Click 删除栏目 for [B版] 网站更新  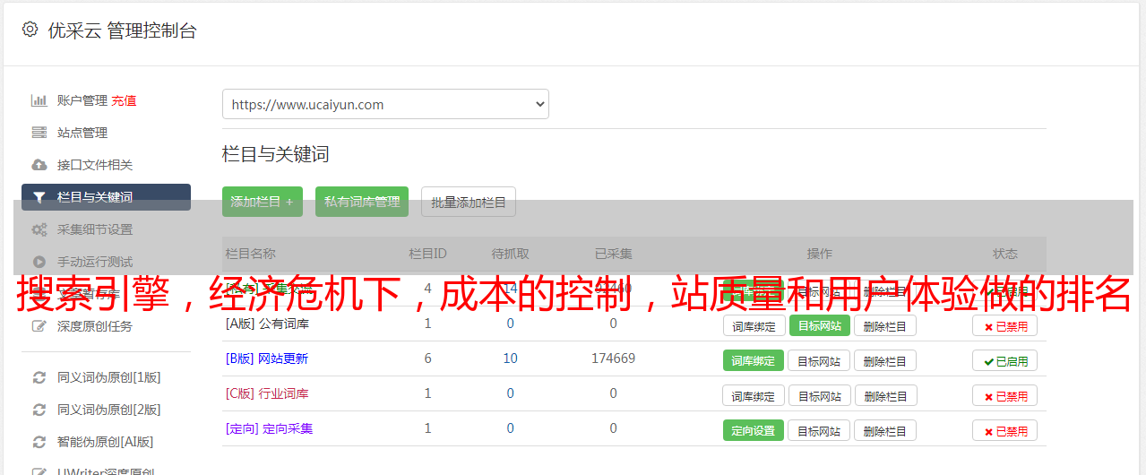point(884,360)
